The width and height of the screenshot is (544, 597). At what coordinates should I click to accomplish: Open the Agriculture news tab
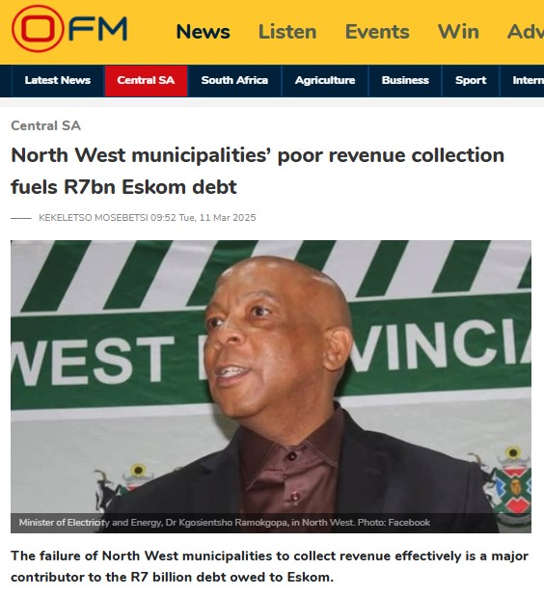coord(325,80)
